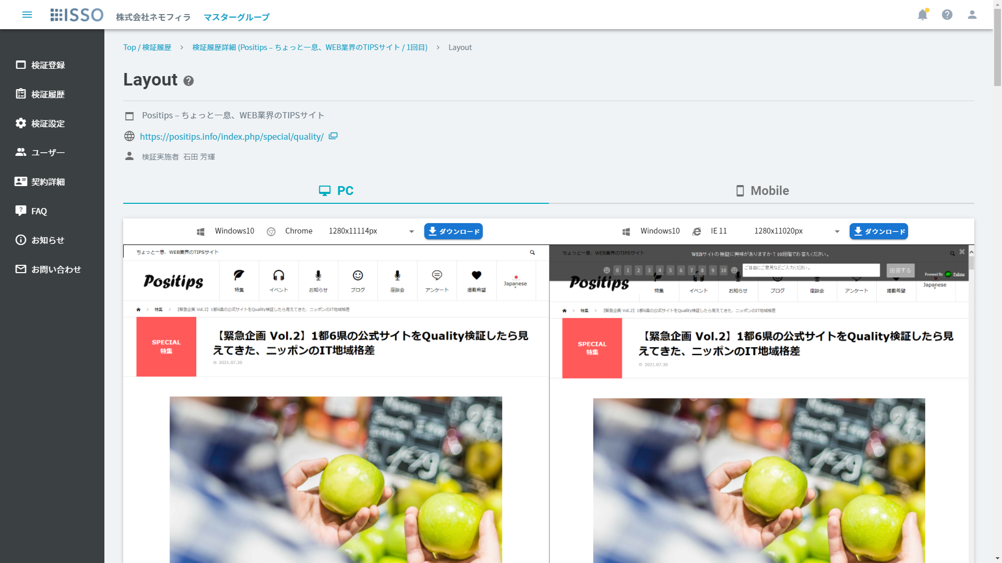The width and height of the screenshot is (1002, 563).
Task: Click the left screenshot download button
Action: (x=454, y=231)
